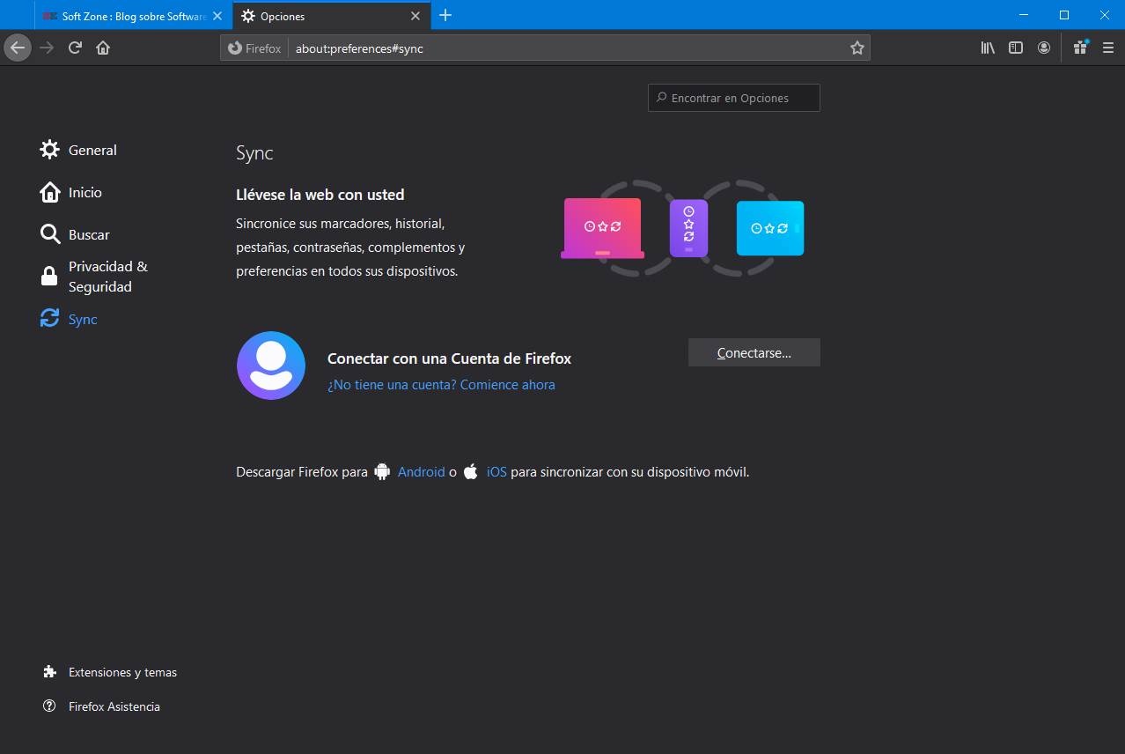Open the home page icon
The width and height of the screenshot is (1125, 754).
pos(103,48)
